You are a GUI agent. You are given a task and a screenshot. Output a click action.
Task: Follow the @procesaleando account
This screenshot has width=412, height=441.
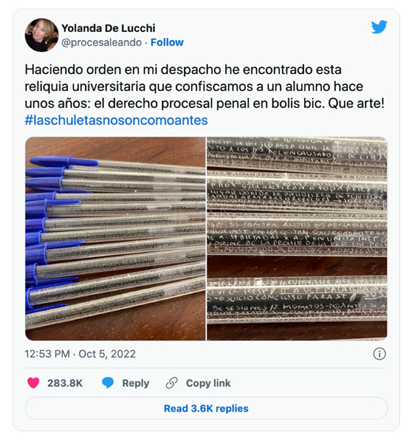coord(167,43)
